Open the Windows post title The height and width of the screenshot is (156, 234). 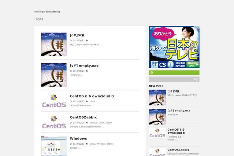coord(78,138)
